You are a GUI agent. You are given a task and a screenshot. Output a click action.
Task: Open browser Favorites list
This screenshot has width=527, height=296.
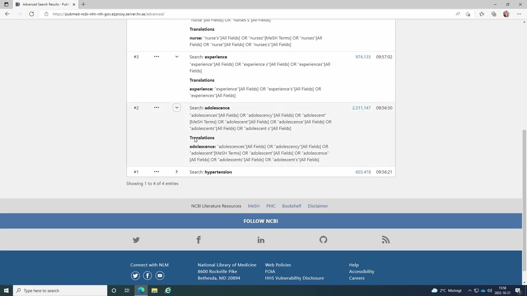tap(481, 14)
